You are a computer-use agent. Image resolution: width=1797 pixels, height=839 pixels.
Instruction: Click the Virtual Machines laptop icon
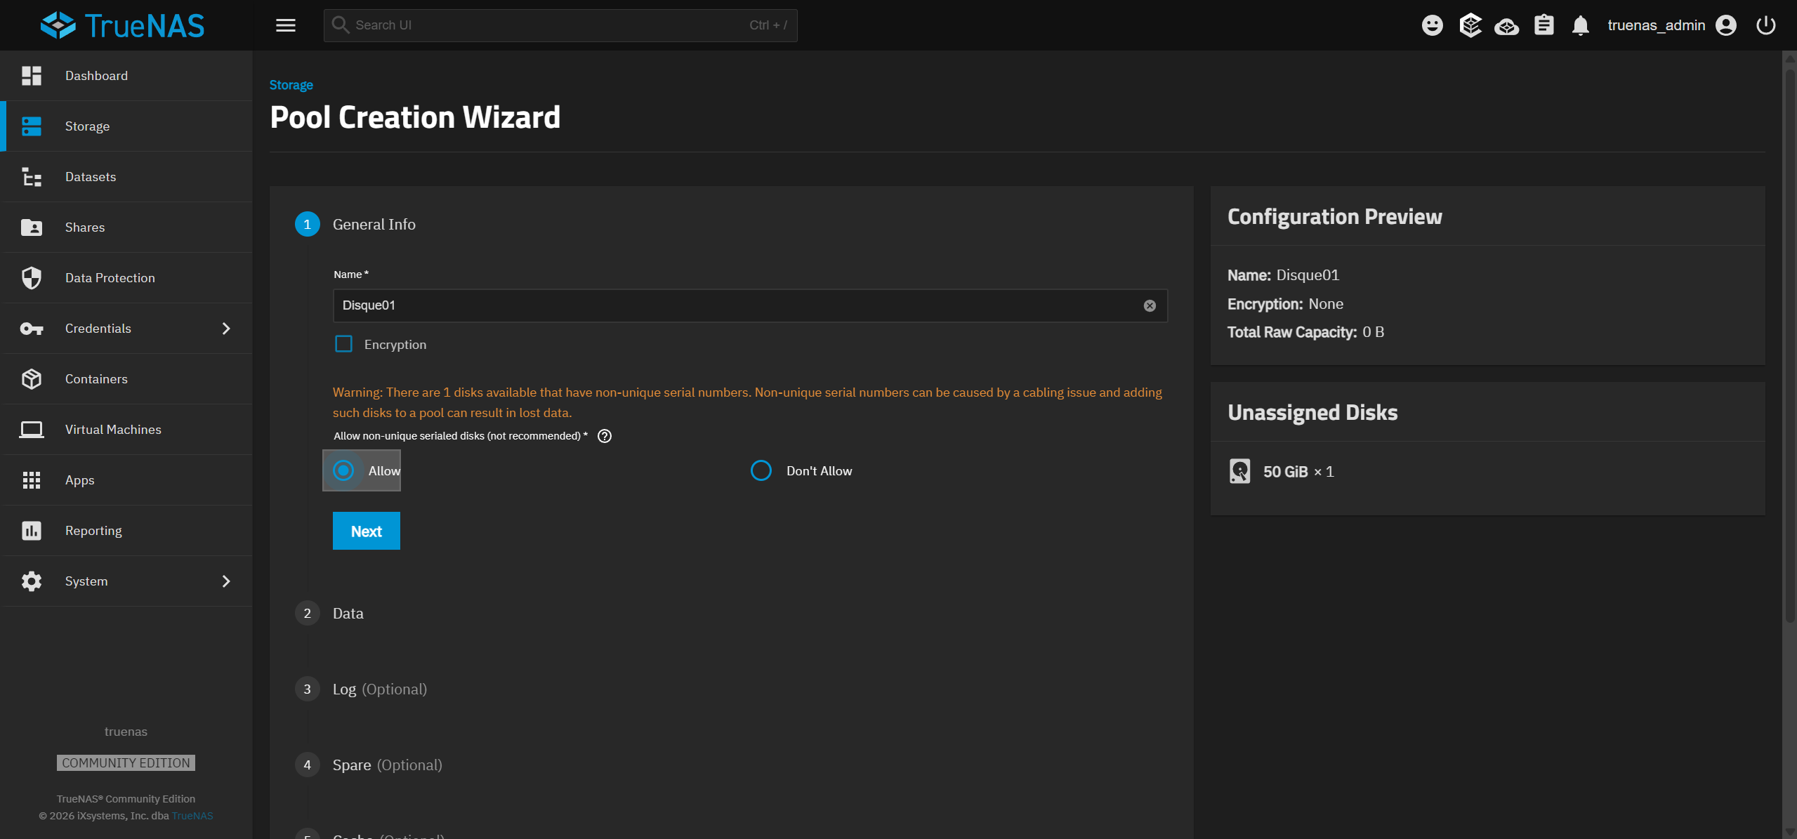point(32,430)
